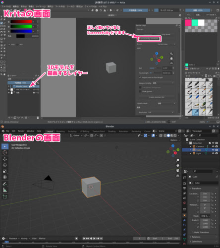The image size is (220, 248).
Task: Disable Cube render camera icon in outliner
Action: pos(217,150)
